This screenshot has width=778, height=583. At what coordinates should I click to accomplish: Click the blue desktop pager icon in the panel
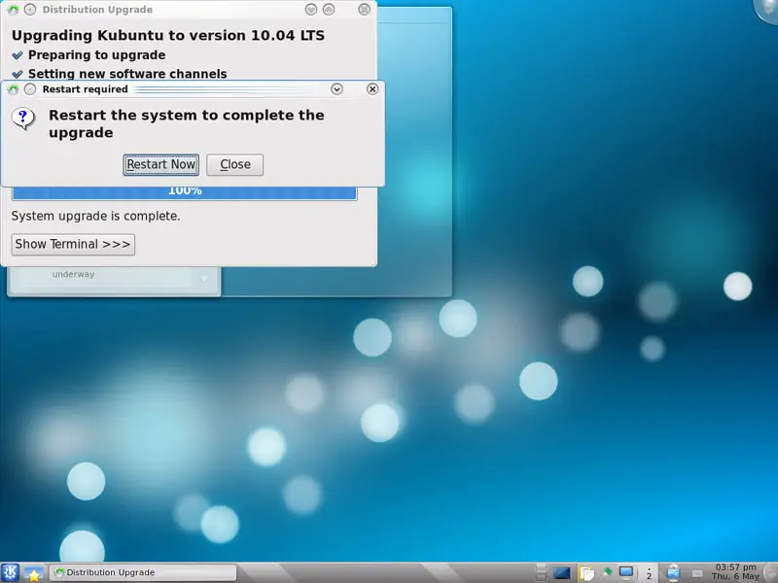click(x=562, y=573)
